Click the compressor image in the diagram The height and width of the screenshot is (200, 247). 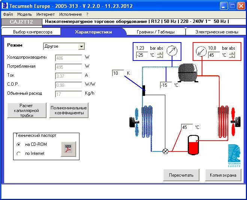[x=188, y=73]
